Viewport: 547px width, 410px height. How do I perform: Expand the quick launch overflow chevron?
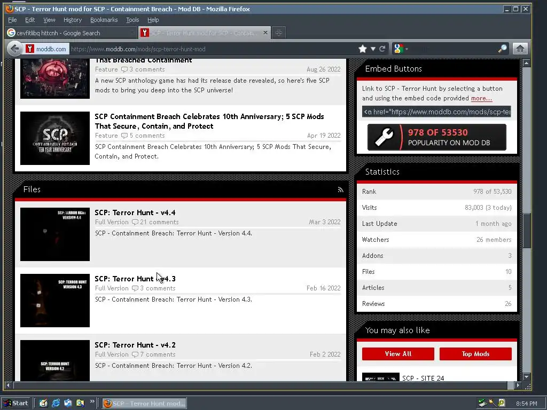(92, 401)
